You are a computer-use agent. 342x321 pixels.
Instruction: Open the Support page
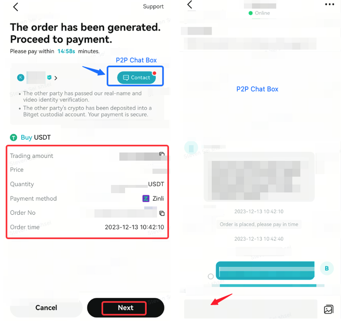153,7
